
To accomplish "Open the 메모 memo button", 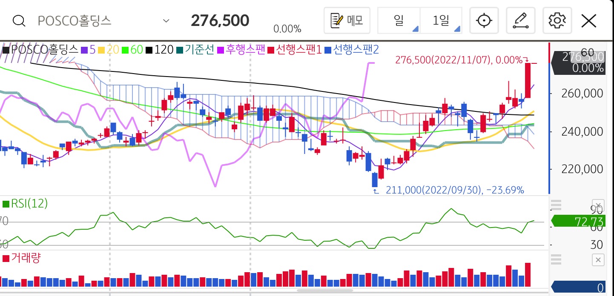I will [347, 20].
